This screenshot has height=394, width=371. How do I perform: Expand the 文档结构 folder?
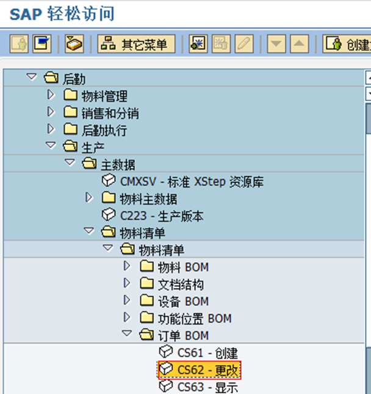coord(127,283)
